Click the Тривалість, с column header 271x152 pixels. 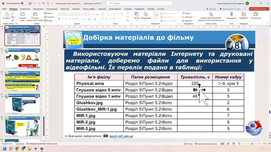click(x=195, y=77)
